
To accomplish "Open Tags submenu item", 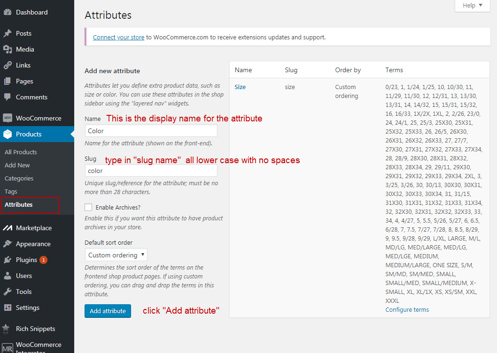I will click(11, 191).
